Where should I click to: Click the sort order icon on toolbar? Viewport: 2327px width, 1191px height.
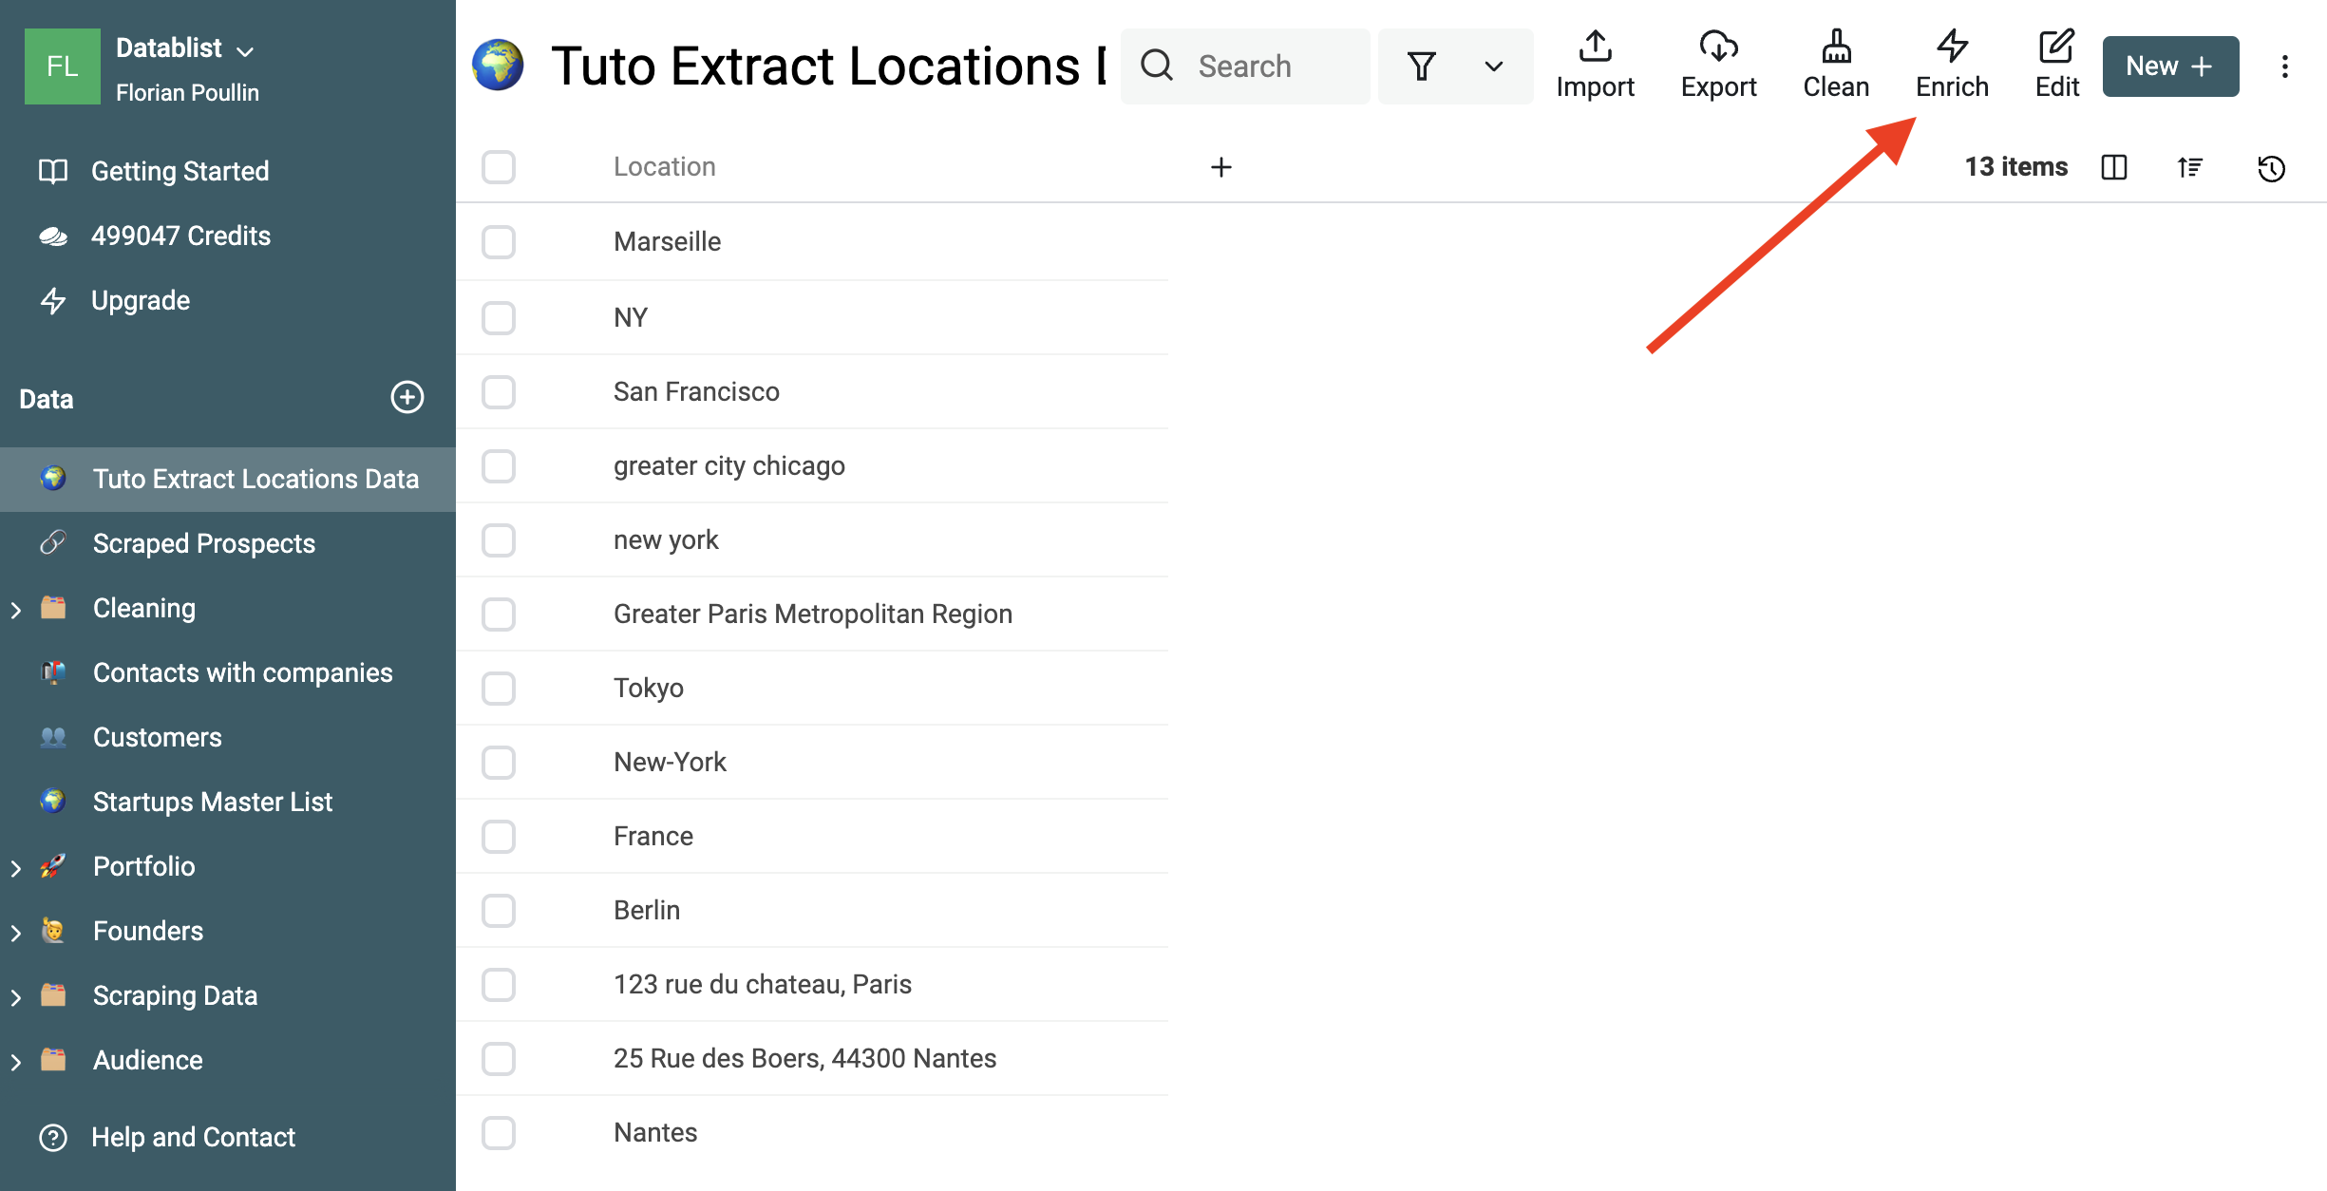click(2192, 165)
